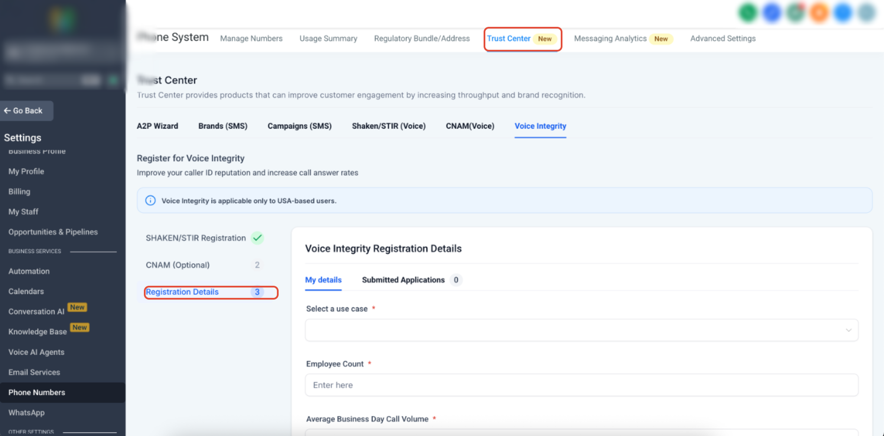Open Calendars settings
The height and width of the screenshot is (436, 884).
coord(26,291)
